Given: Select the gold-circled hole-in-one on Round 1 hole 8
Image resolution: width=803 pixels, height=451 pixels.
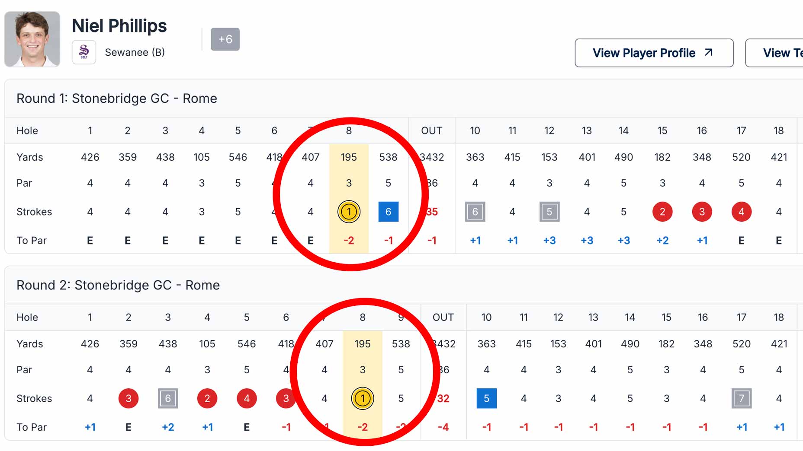Looking at the screenshot, I should pyautogui.click(x=349, y=212).
